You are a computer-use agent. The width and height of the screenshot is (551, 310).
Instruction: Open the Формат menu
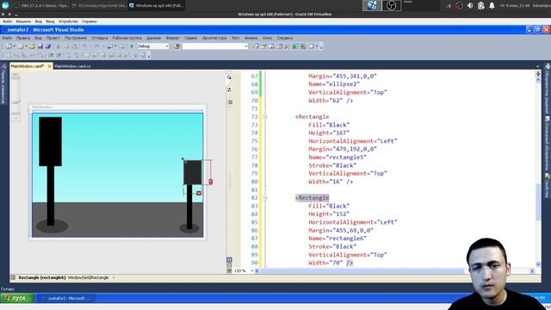coord(172,38)
